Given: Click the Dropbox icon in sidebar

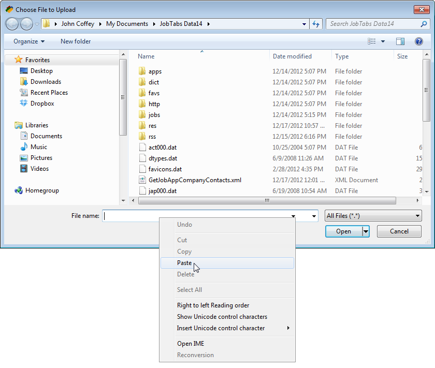Looking at the screenshot, I should click(24, 103).
